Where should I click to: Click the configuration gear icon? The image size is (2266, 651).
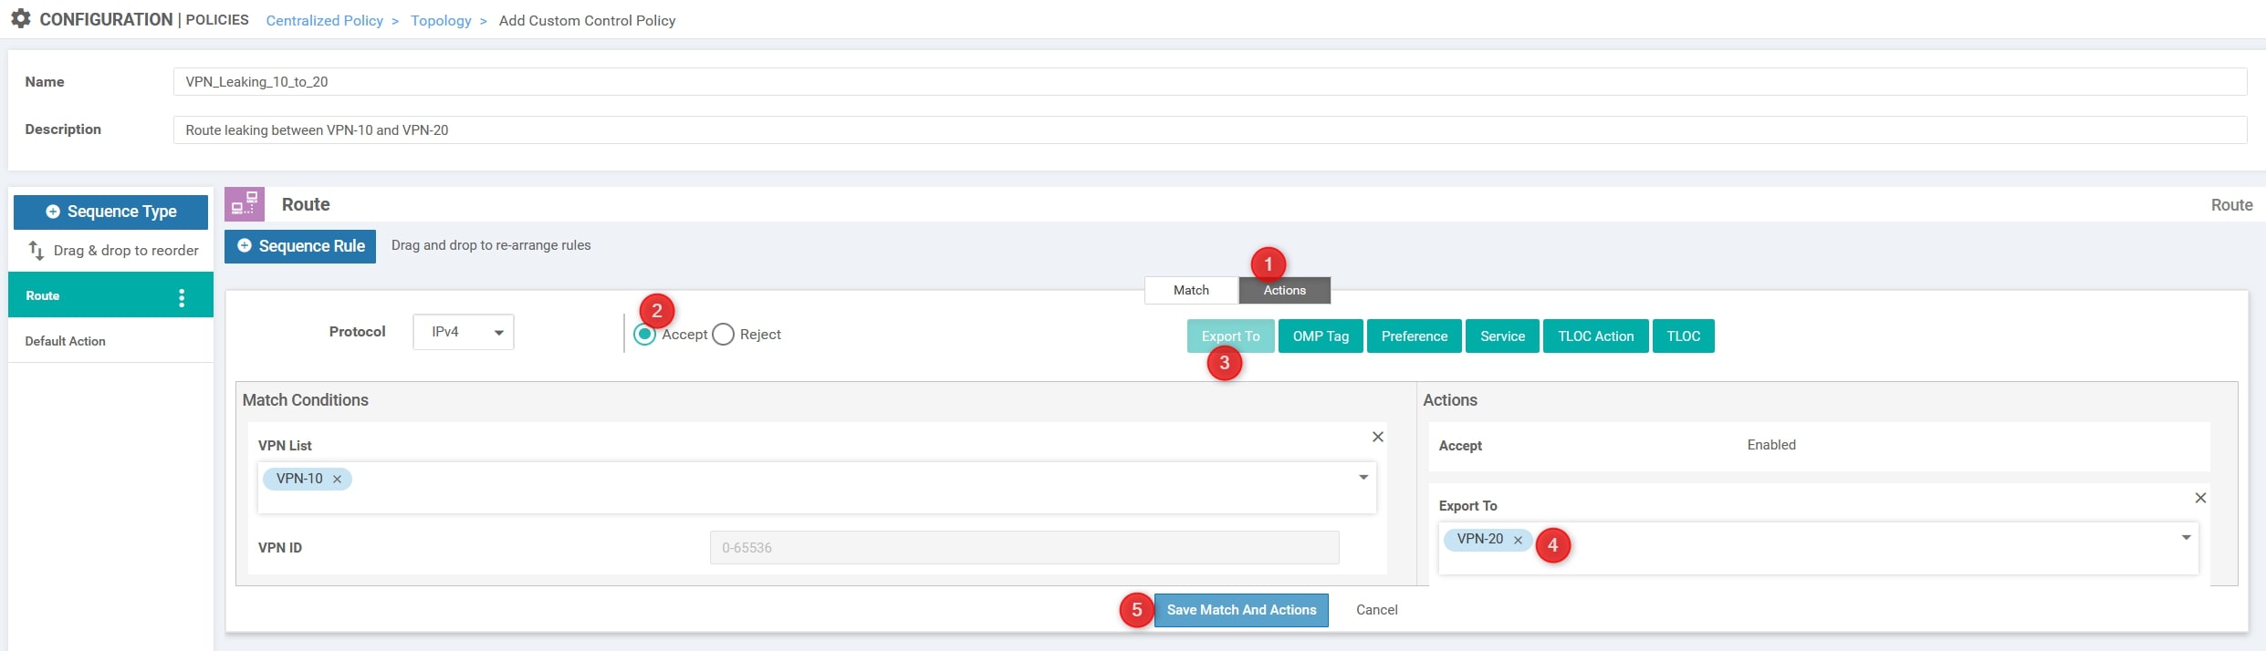[20, 19]
